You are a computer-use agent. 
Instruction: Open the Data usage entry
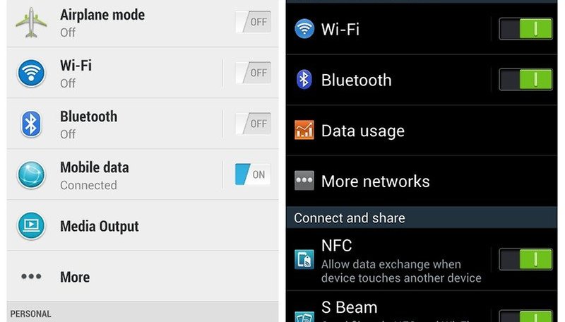click(422, 131)
